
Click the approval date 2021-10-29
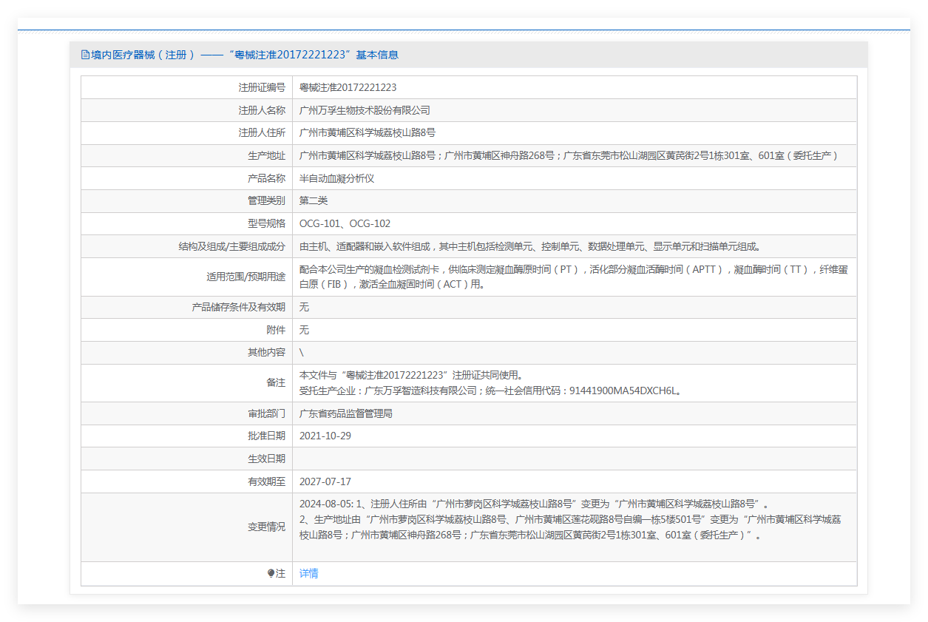pyautogui.click(x=325, y=436)
